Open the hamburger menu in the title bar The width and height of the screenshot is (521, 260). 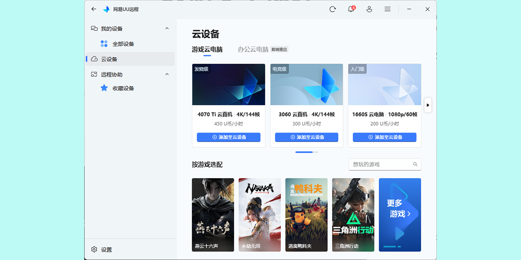(387, 9)
